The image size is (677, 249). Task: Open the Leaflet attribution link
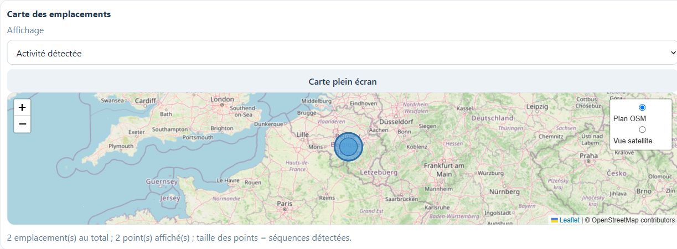click(569, 220)
